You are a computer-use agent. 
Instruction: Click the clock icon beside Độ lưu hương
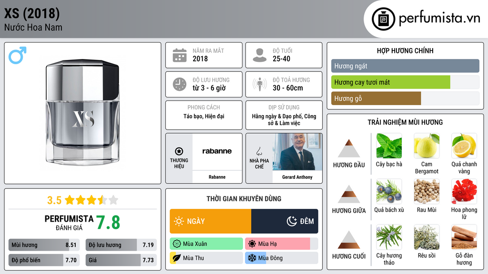click(179, 84)
